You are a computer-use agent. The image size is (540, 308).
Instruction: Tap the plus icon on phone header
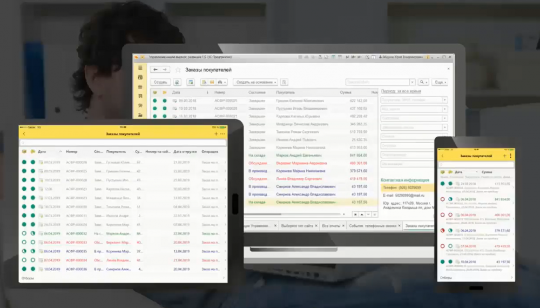click(504, 156)
